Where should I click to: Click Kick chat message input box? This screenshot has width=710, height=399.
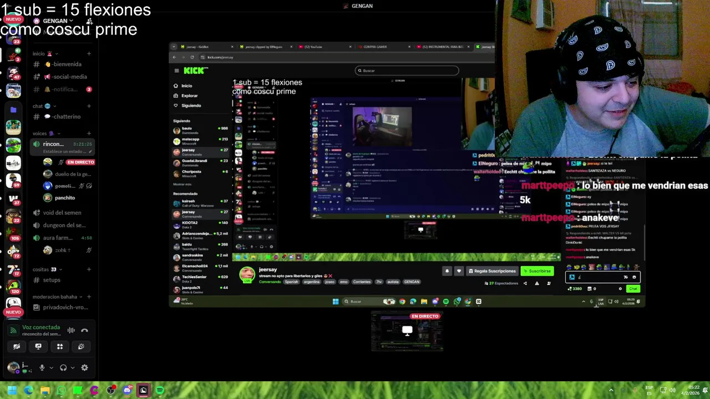[x=602, y=277]
